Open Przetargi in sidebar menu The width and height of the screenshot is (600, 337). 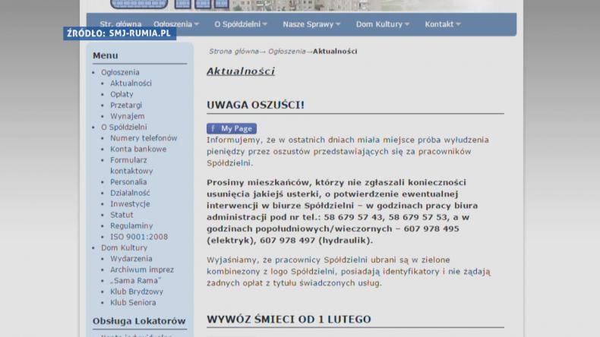point(126,106)
